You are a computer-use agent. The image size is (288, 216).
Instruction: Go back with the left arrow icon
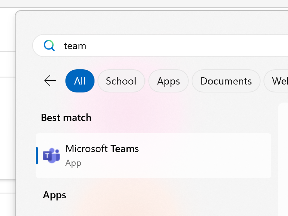coord(50,81)
